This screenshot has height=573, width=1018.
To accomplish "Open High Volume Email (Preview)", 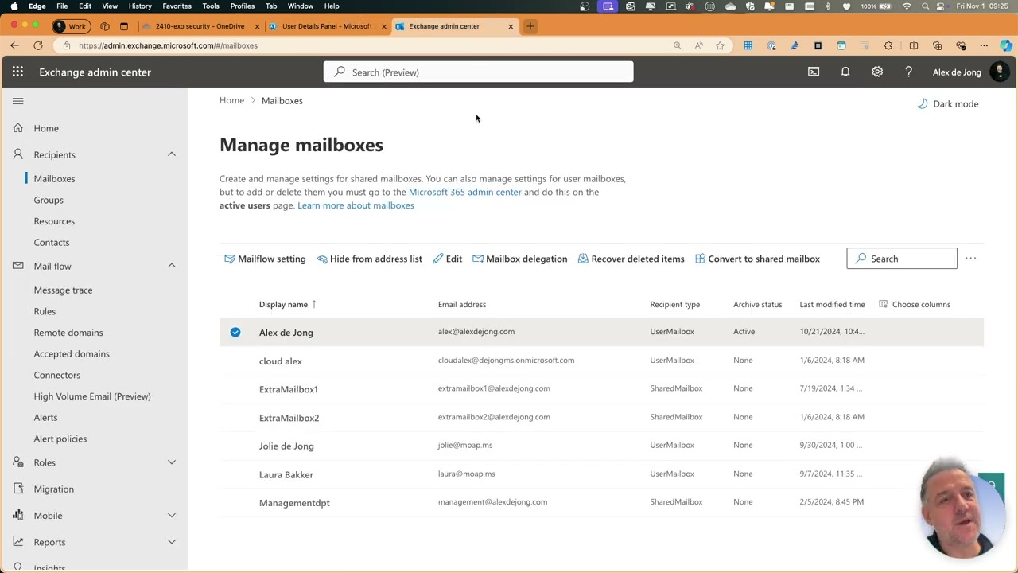I will (92, 396).
